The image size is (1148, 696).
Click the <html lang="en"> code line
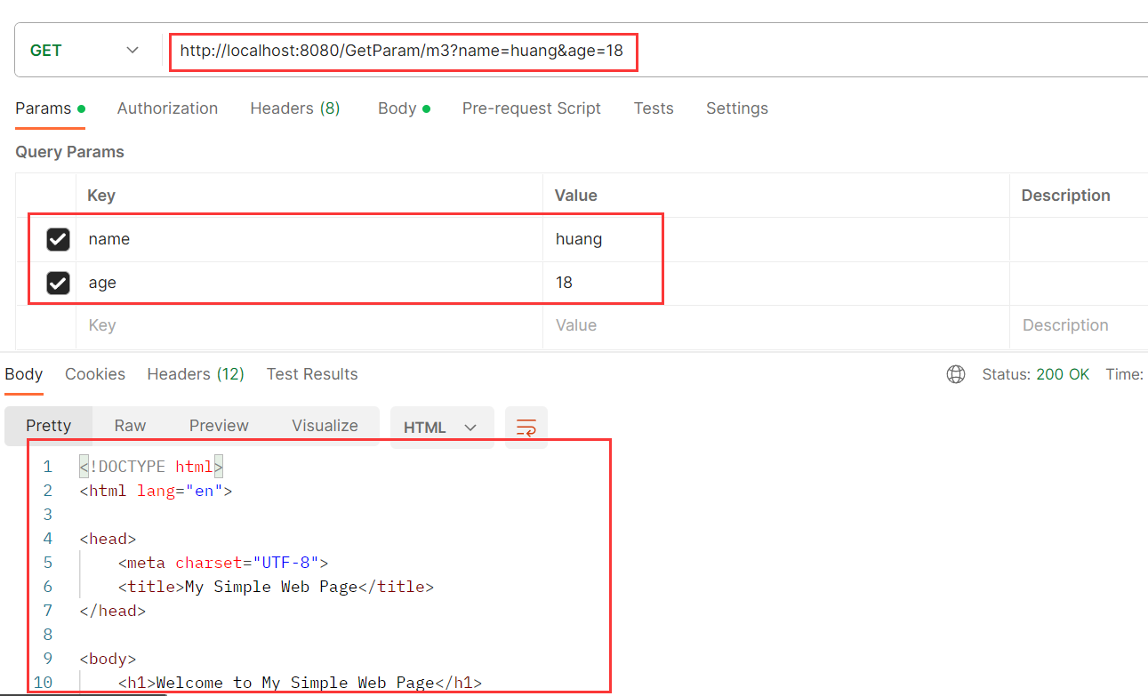[x=156, y=490]
